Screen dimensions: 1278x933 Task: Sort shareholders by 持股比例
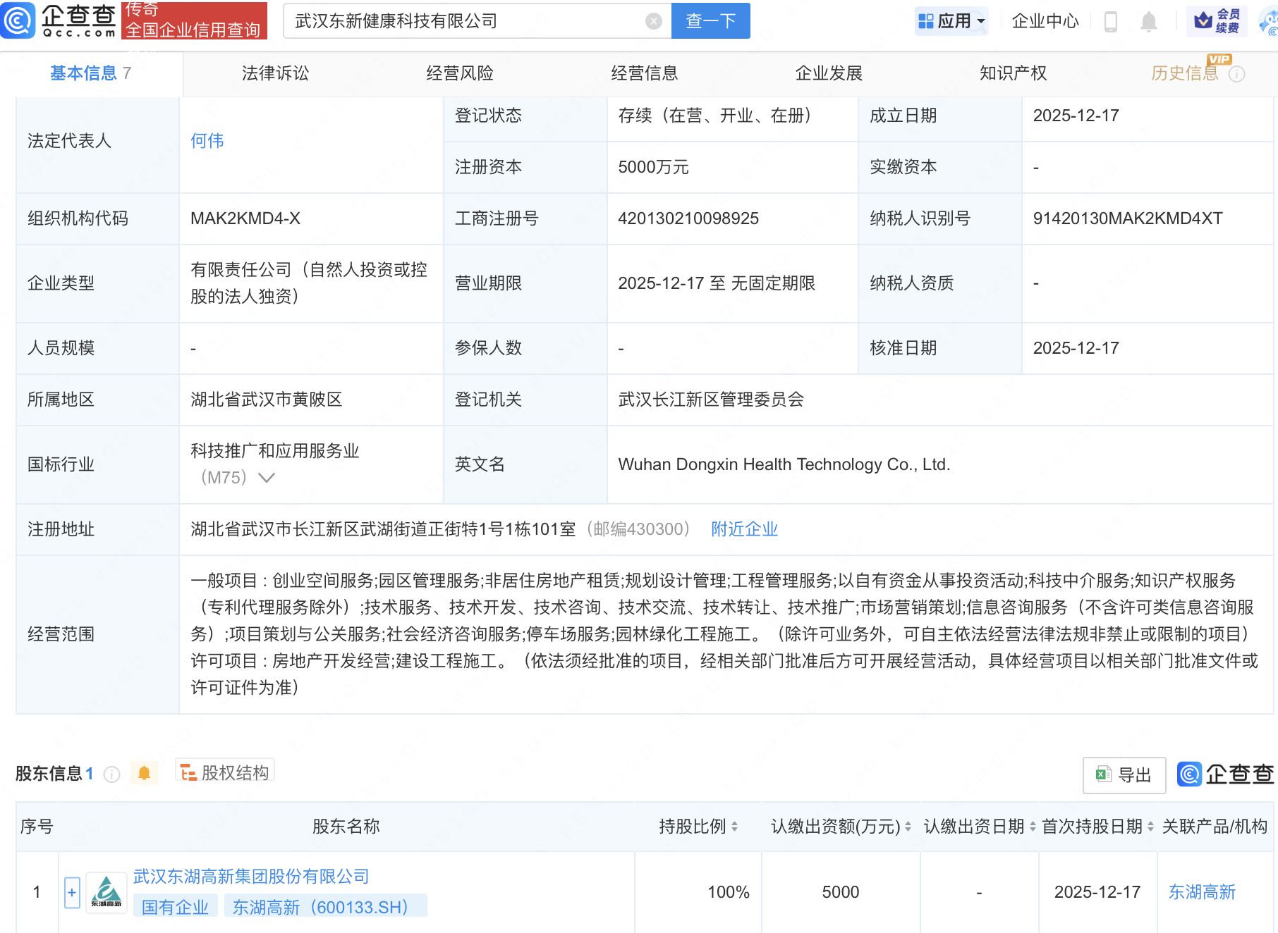pyautogui.click(x=734, y=827)
